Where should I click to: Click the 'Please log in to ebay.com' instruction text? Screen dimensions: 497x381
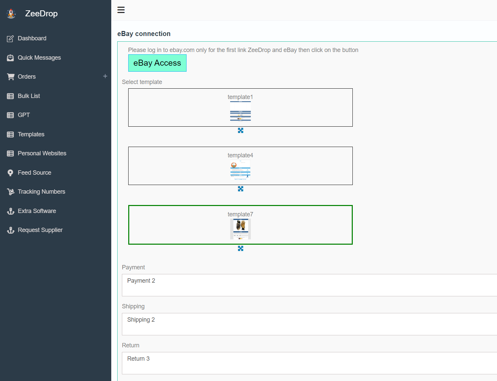coord(243,50)
